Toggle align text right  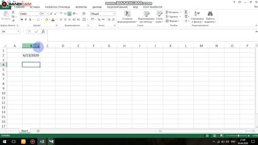coord(69,20)
